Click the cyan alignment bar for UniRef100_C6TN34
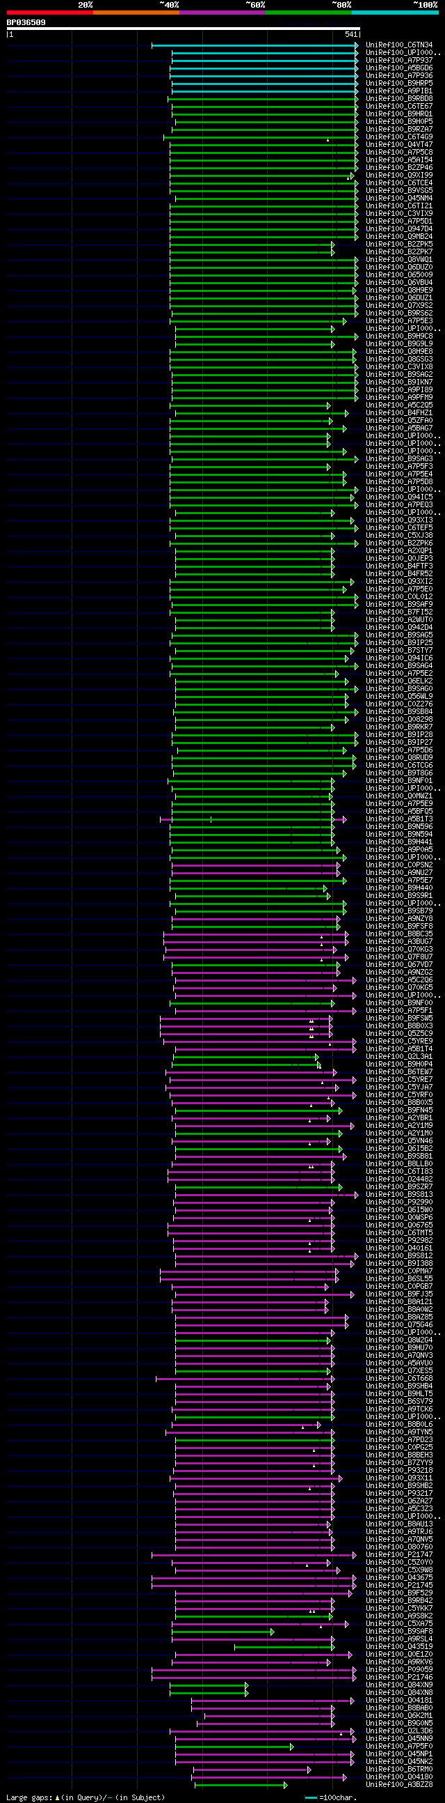Viewport: 445px width, 1803px height. point(255,45)
